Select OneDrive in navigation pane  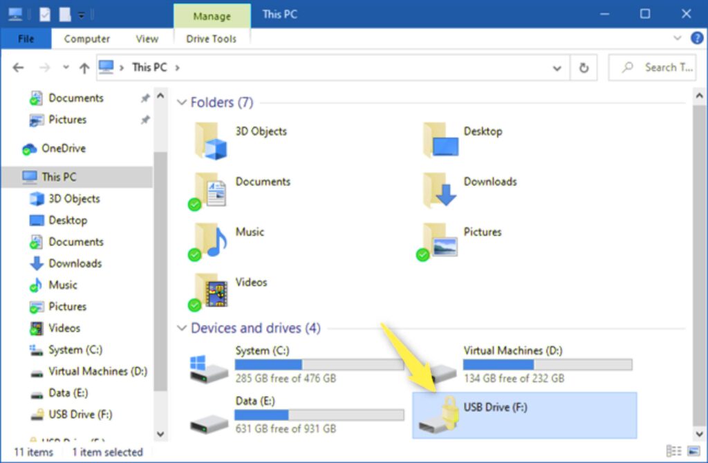pos(63,149)
